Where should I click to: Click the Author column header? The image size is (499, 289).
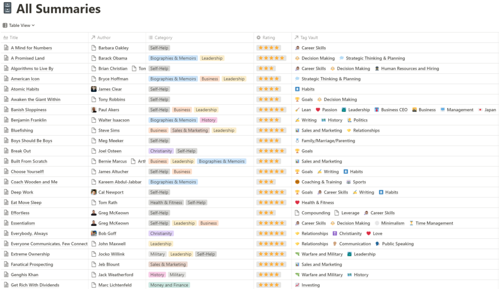(x=101, y=38)
